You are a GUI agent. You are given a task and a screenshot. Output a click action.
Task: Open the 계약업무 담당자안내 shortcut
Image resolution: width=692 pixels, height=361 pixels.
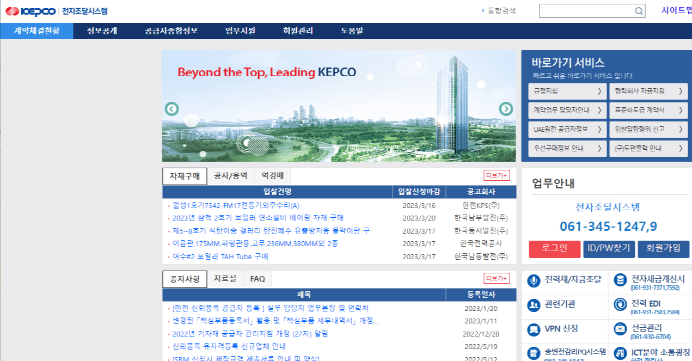tap(567, 111)
